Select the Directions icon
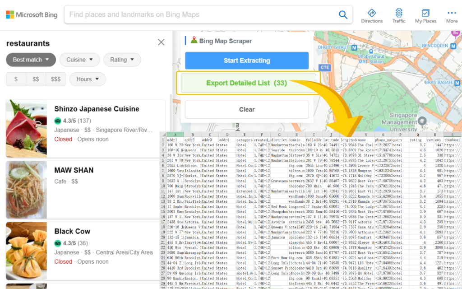 372,14
